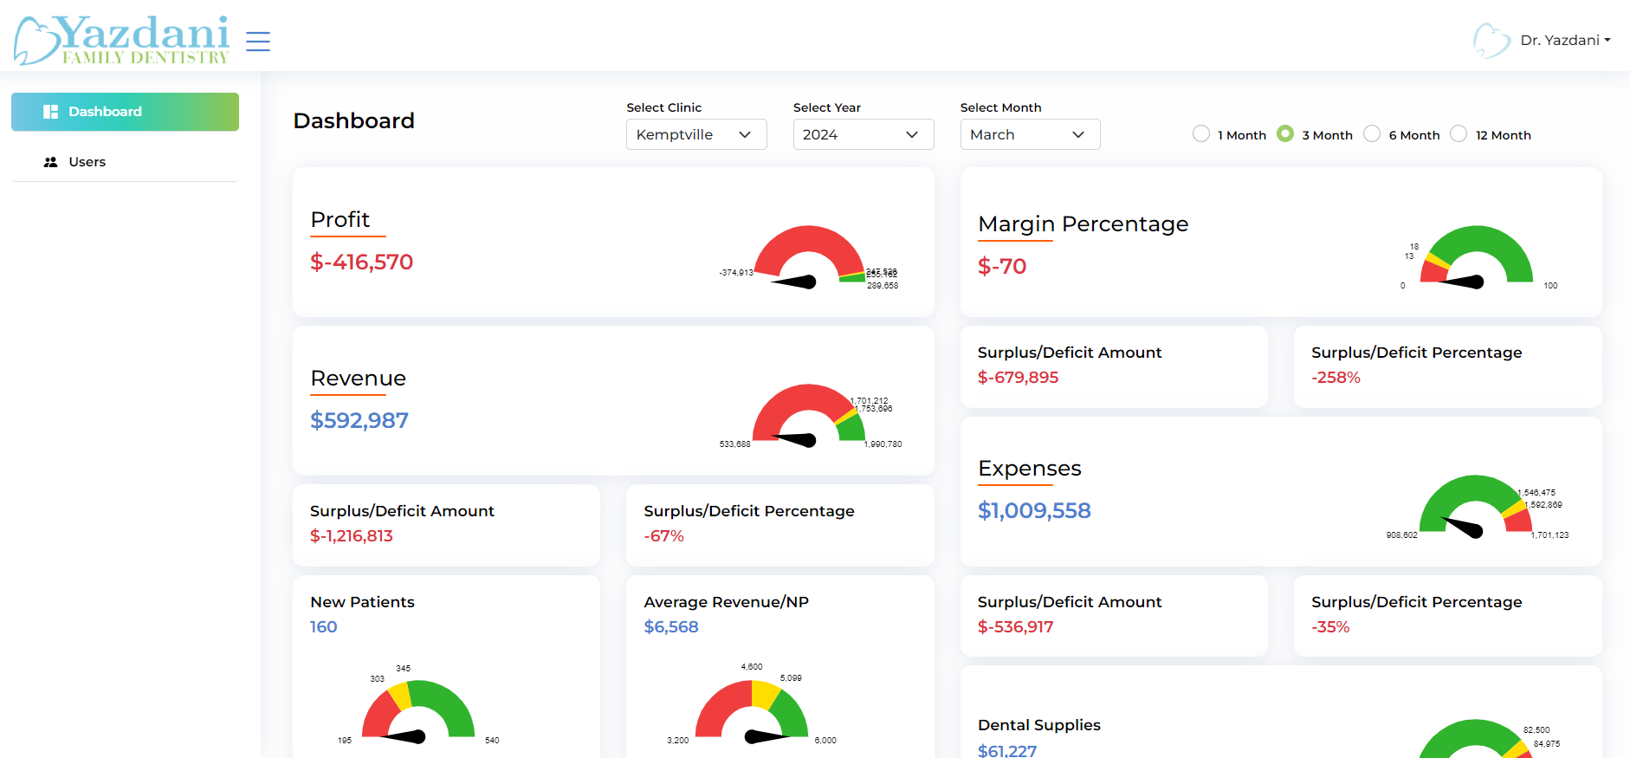Click the Dental Supplies value $61,227

point(1007,750)
